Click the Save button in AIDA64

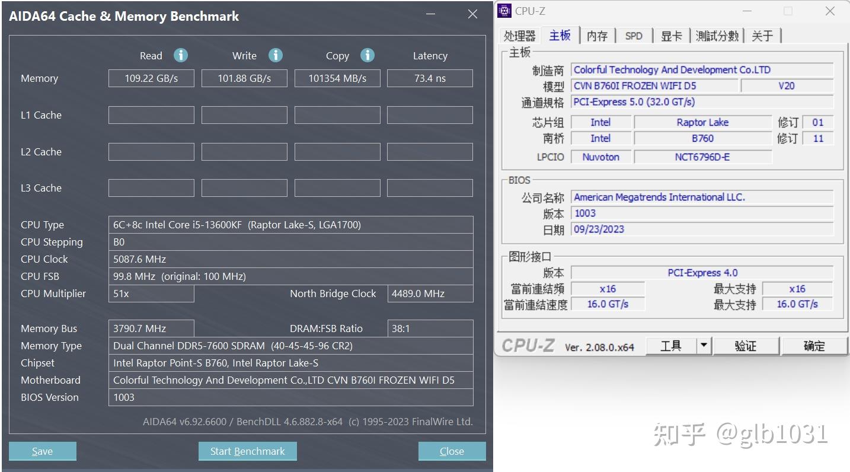42,451
